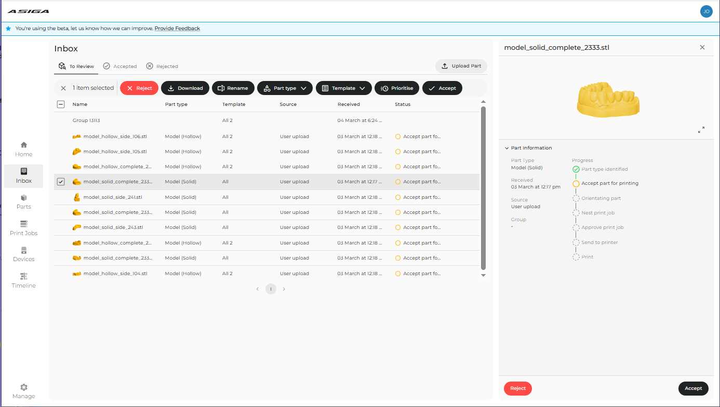
Task: Click the Source column header
Action: (x=288, y=104)
